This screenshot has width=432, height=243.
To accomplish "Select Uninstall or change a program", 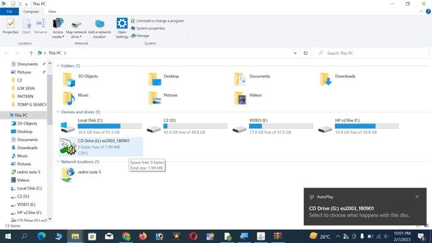I will click(x=157, y=21).
